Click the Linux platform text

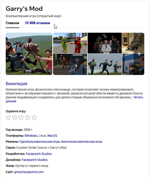tap(42, 136)
